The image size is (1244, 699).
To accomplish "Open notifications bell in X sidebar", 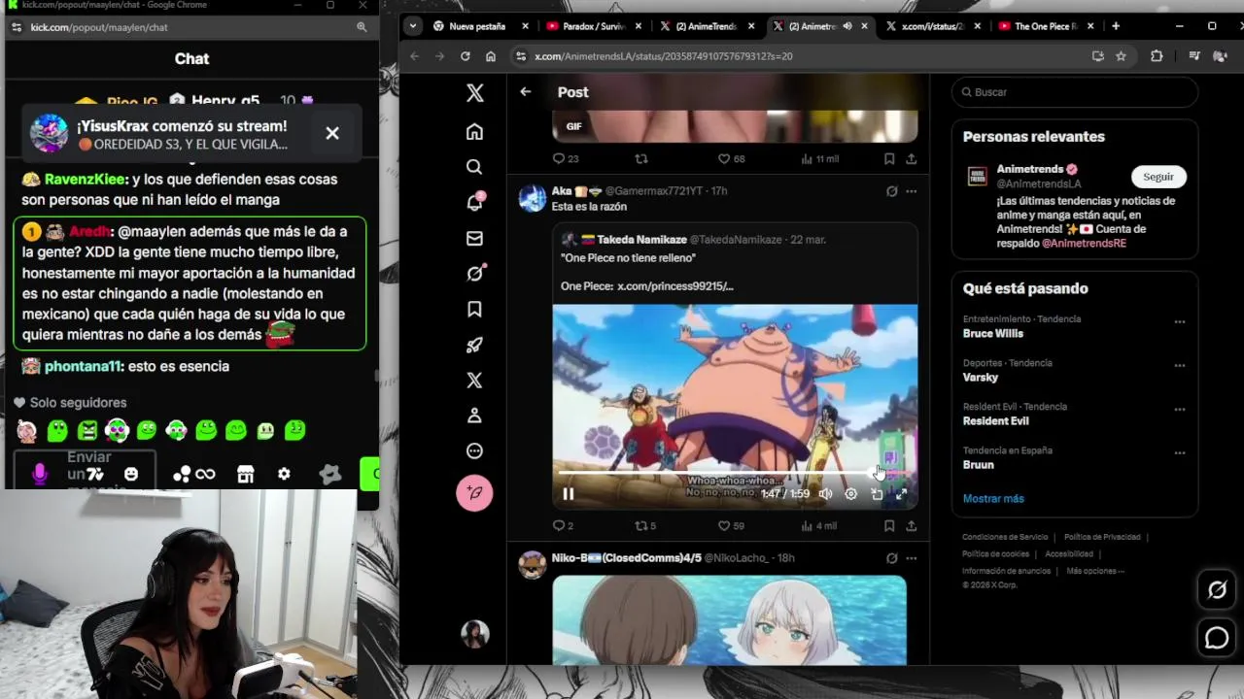I will coord(474,202).
